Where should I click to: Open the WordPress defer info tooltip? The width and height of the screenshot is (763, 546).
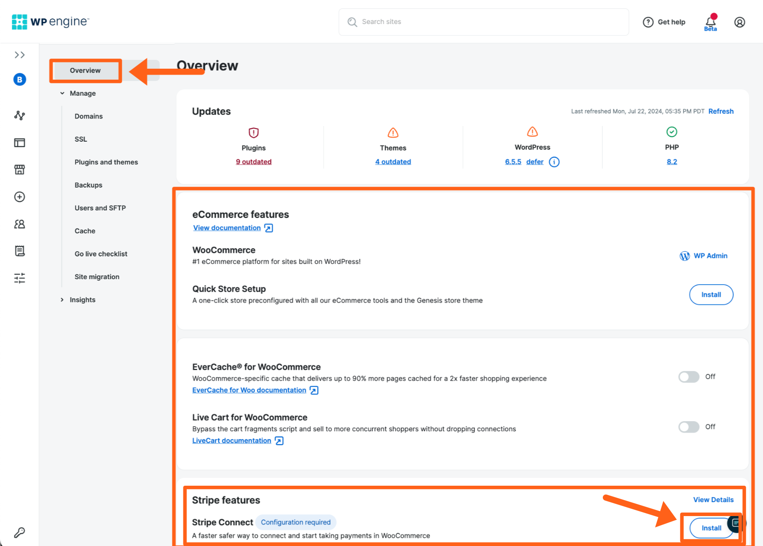click(554, 161)
